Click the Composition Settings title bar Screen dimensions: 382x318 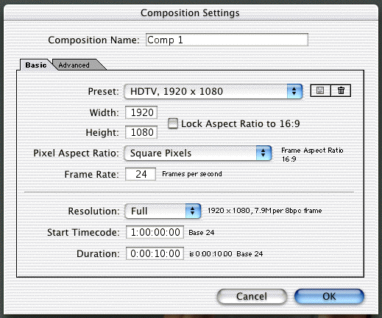click(191, 12)
